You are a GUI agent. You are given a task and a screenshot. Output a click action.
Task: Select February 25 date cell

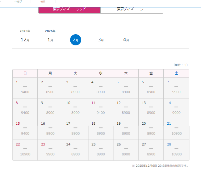[x=101, y=150]
